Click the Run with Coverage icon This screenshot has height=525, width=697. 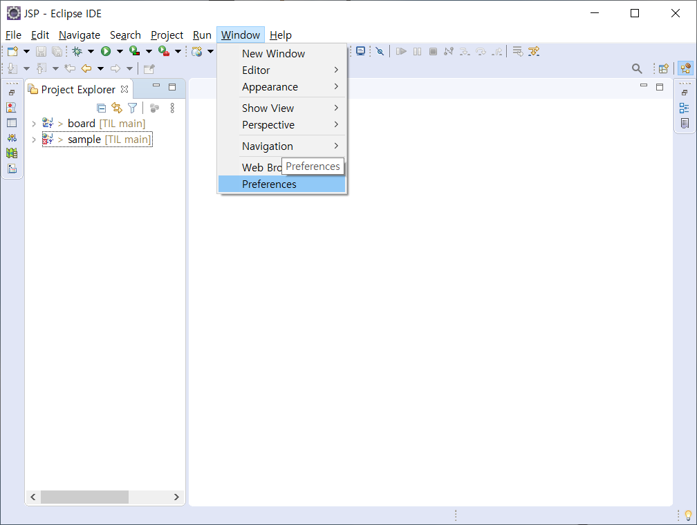[135, 52]
